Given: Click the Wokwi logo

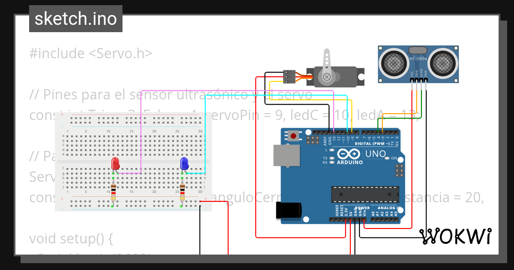Looking at the screenshot, I should (x=456, y=235).
